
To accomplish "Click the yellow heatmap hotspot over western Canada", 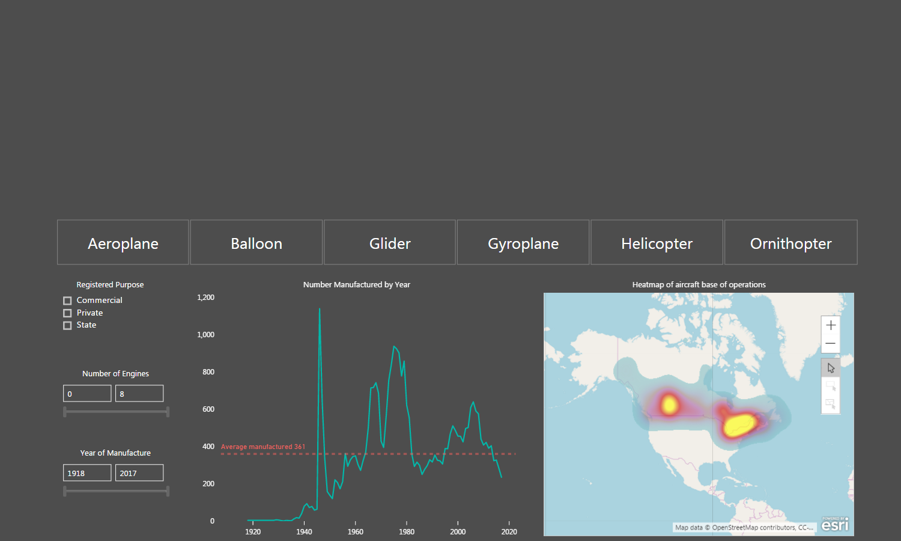I will (x=669, y=404).
